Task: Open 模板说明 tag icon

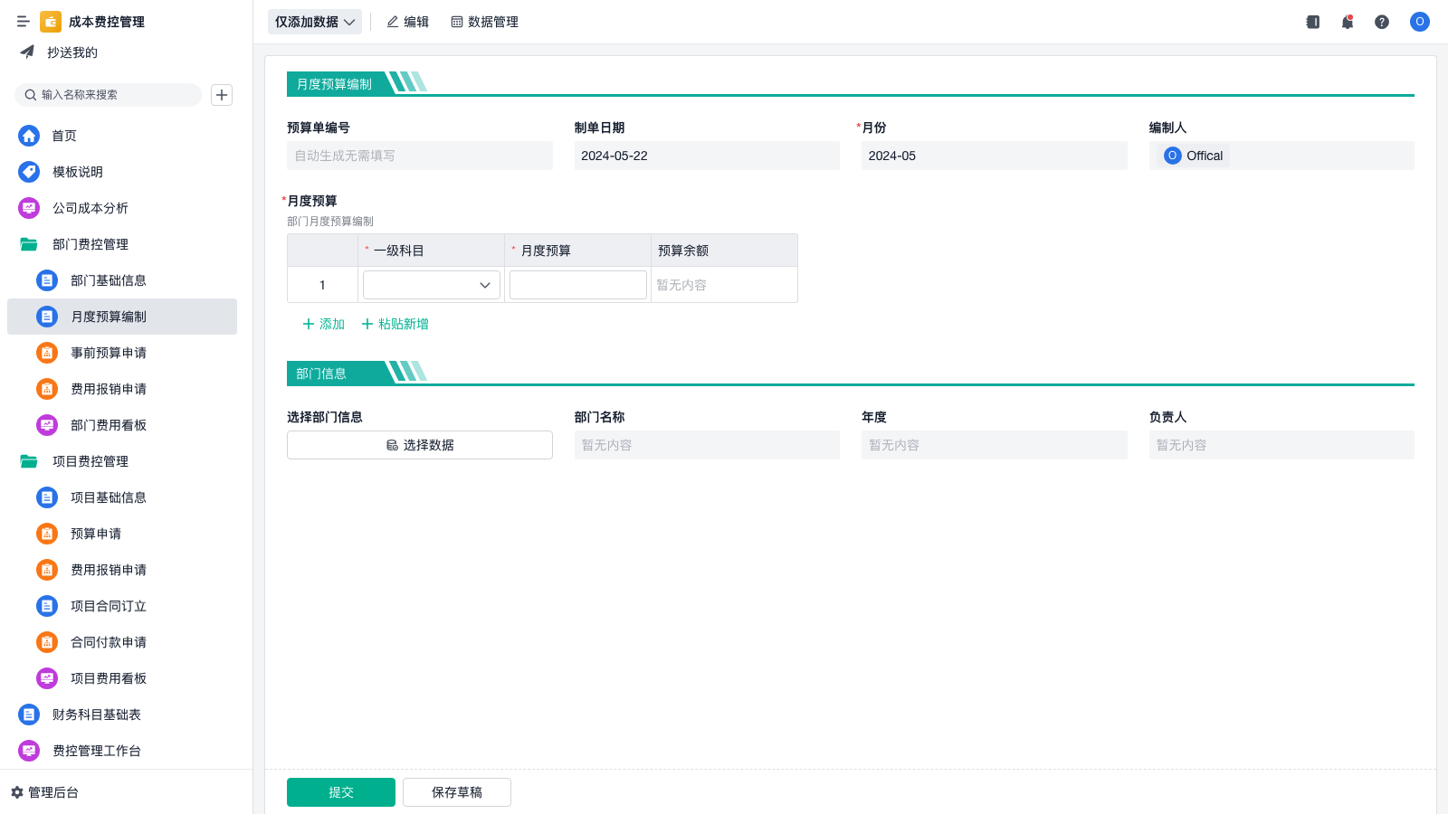Action: click(29, 172)
